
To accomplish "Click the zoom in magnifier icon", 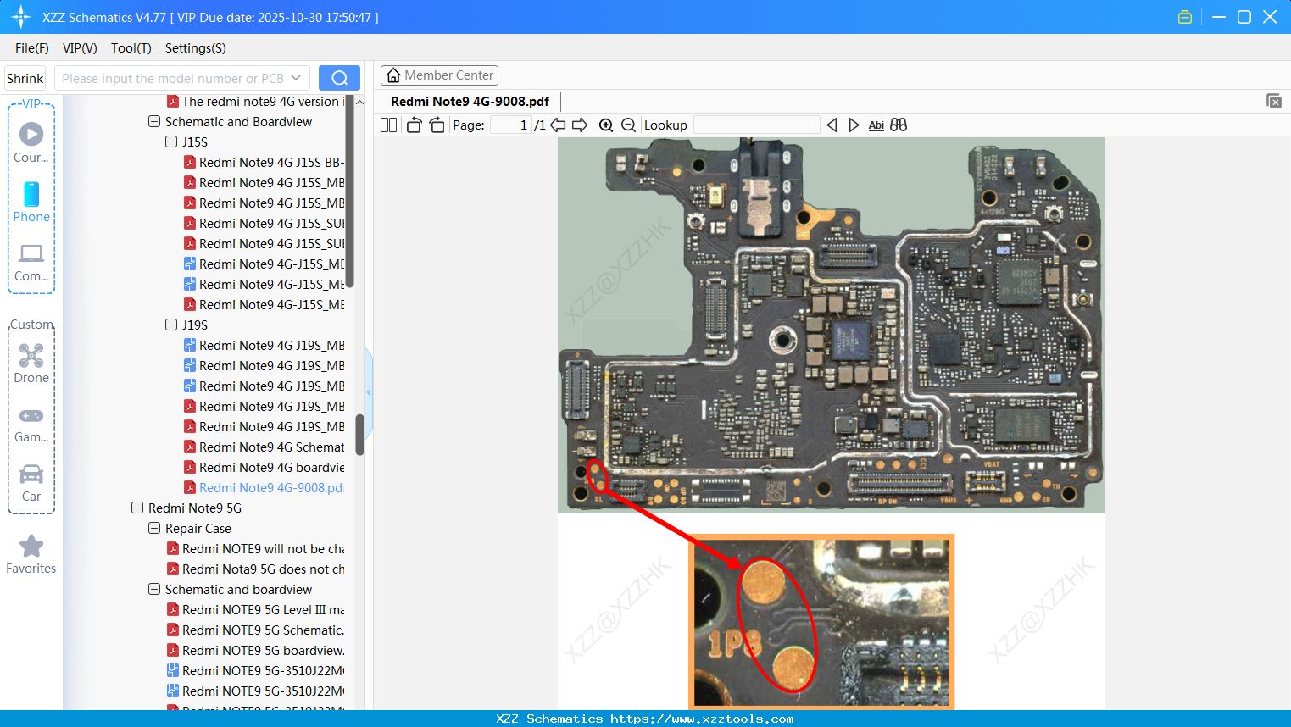I will point(606,125).
